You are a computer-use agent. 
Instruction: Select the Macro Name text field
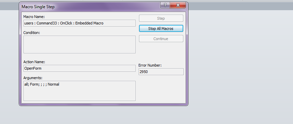click(79, 23)
